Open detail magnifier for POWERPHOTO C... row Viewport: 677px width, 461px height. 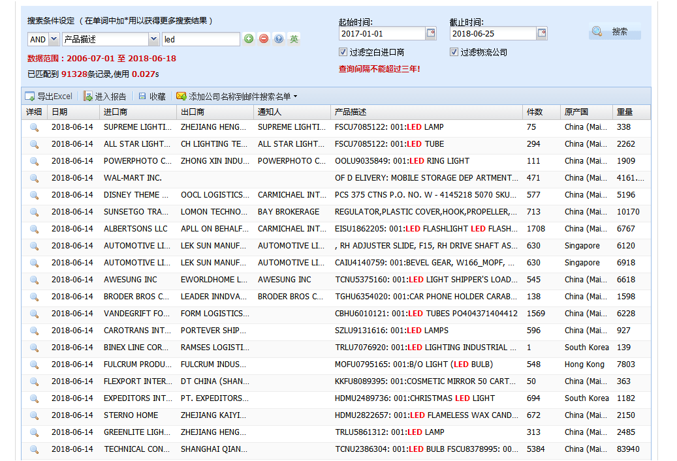[34, 161]
